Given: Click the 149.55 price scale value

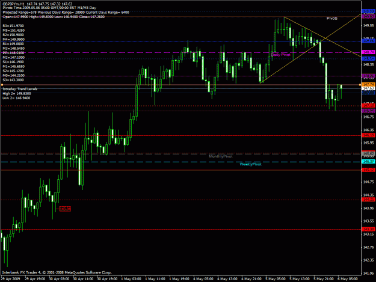Looking at the screenshot, I should coord(369,25).
